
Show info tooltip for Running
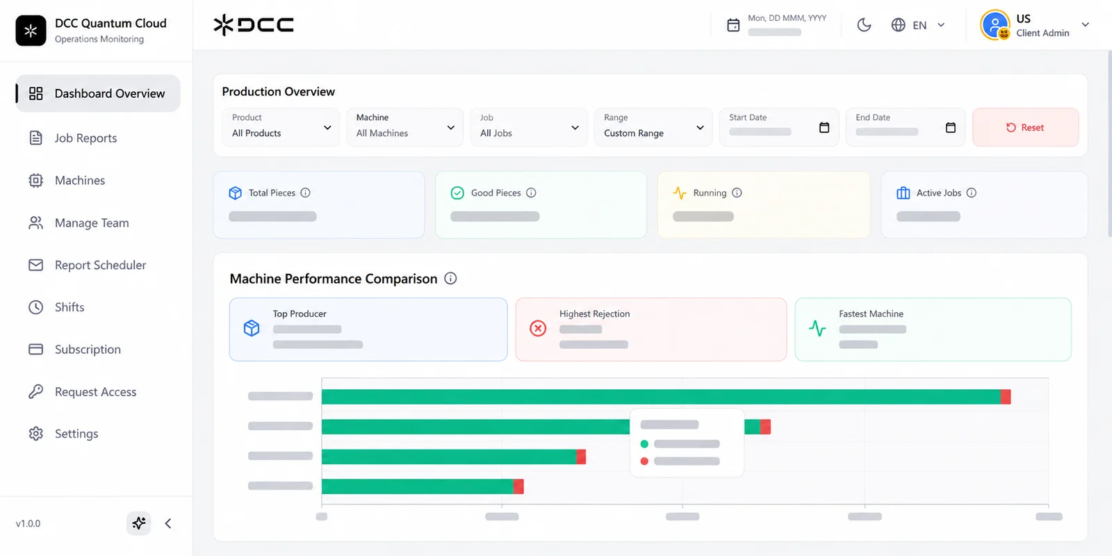pyautogui.click(x=737, y=193)
